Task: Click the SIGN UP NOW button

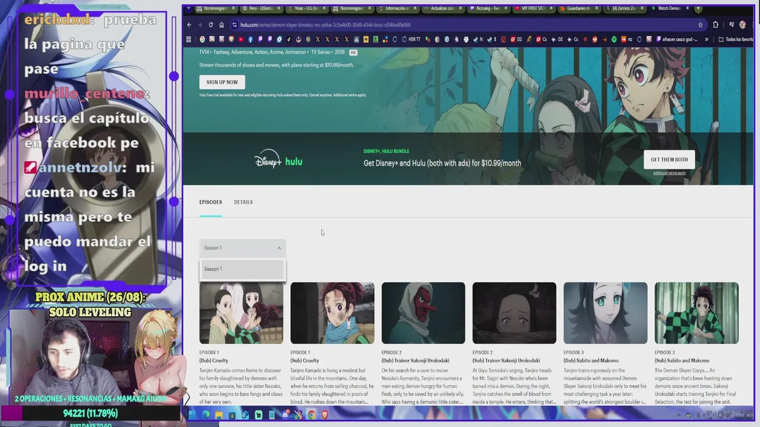Action: point(222,82)
